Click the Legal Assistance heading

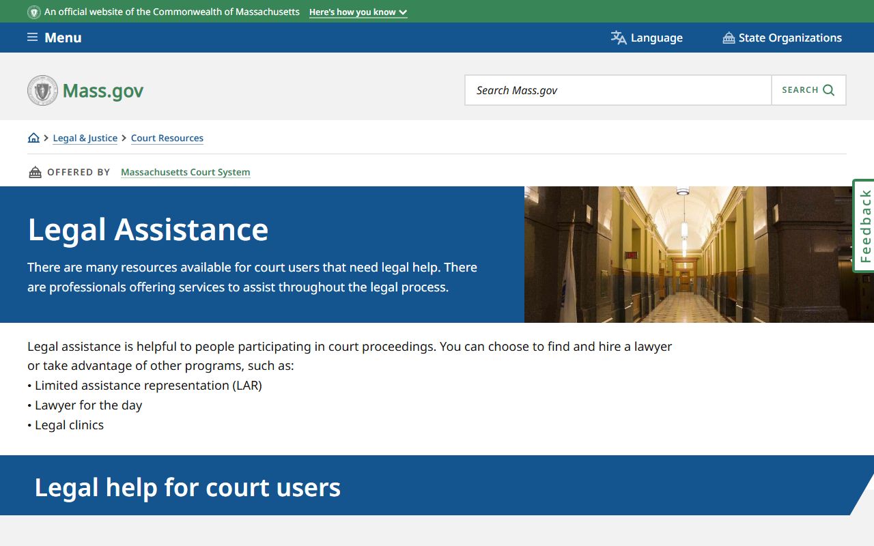point(148,229)
